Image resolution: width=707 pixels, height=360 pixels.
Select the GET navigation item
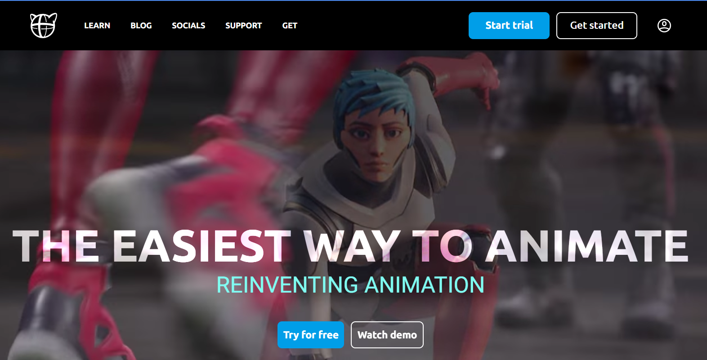coord(290,26)
